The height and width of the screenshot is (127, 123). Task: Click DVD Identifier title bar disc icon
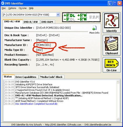tap(3, 3)
